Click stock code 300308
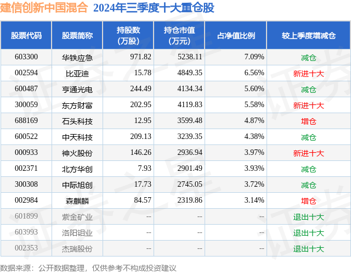The width and height of the screenshot is (351, 273). click(26, 184)
